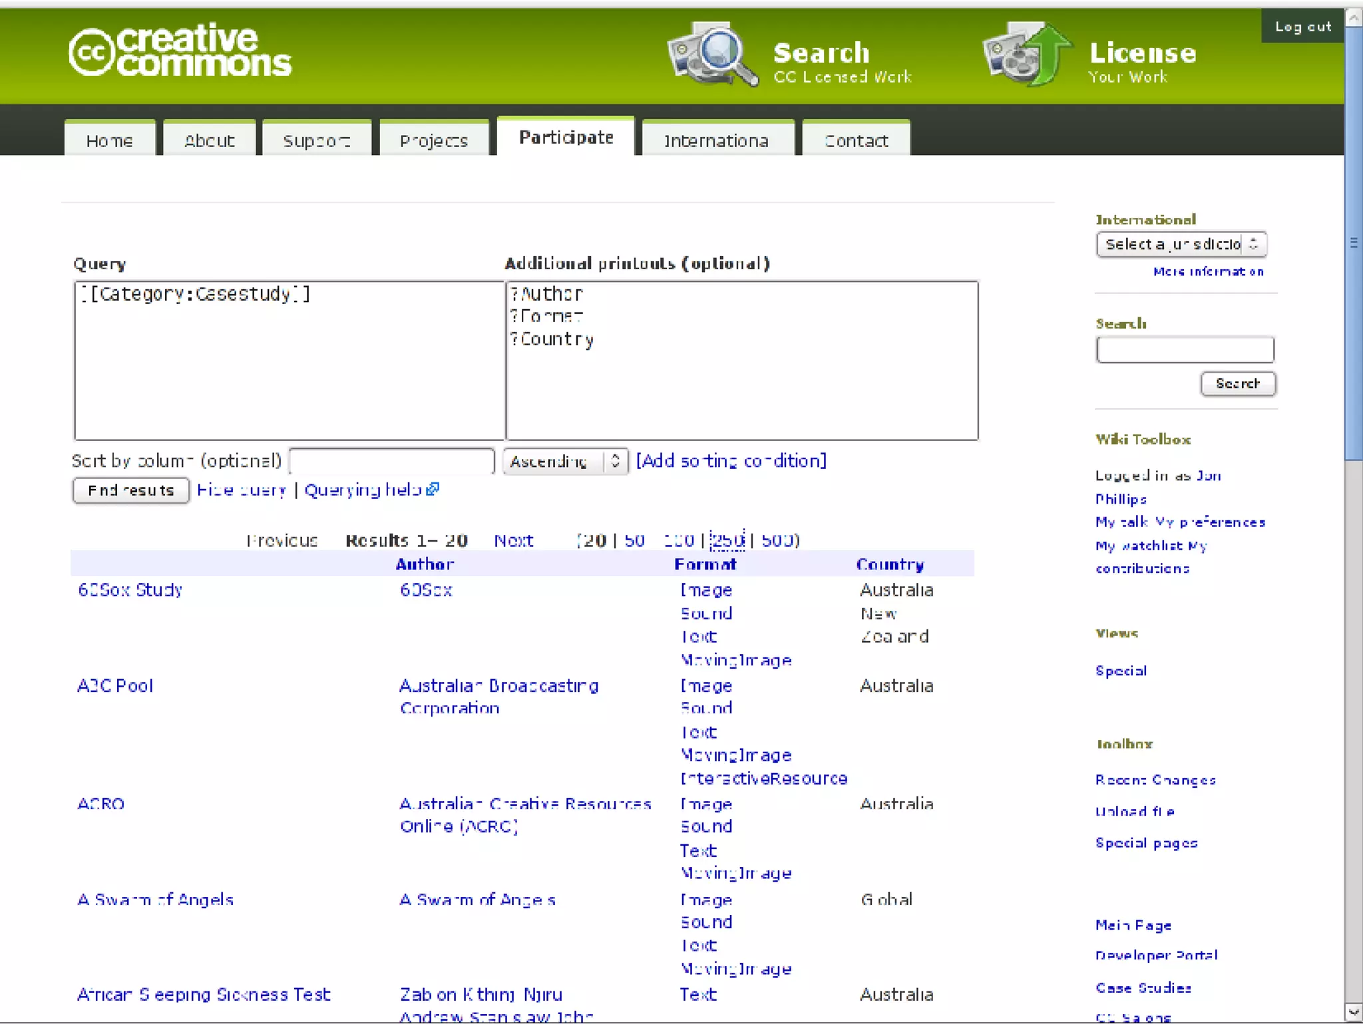Click the Log out link
This screenshot has width=1363, height=1024.
[1302, 27]
